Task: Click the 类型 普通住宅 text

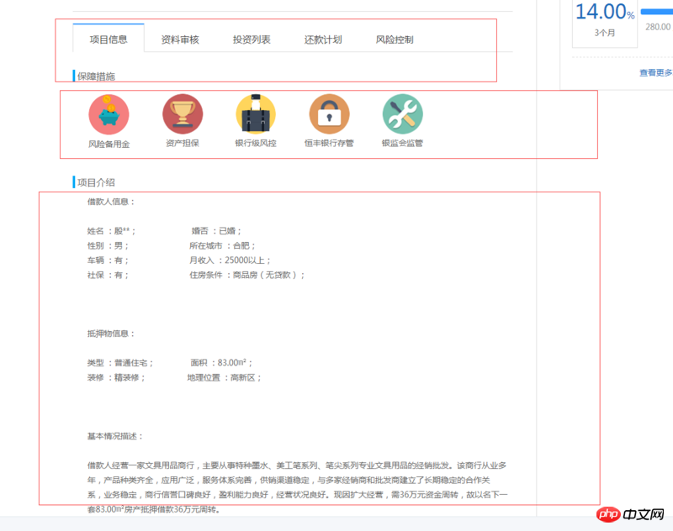Action: pos(120,363)
